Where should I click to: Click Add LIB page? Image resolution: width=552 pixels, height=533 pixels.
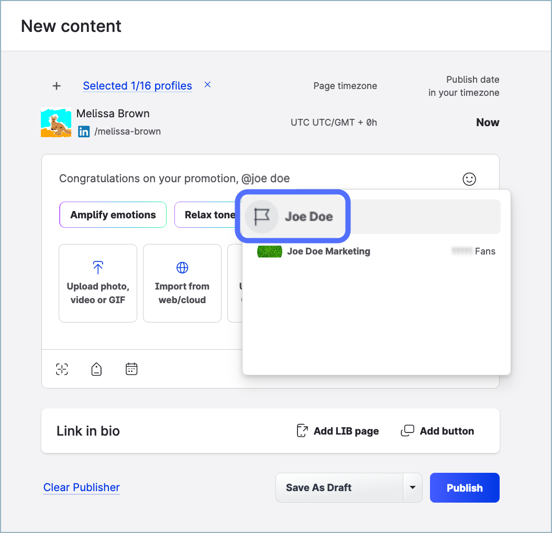point(338,431)
